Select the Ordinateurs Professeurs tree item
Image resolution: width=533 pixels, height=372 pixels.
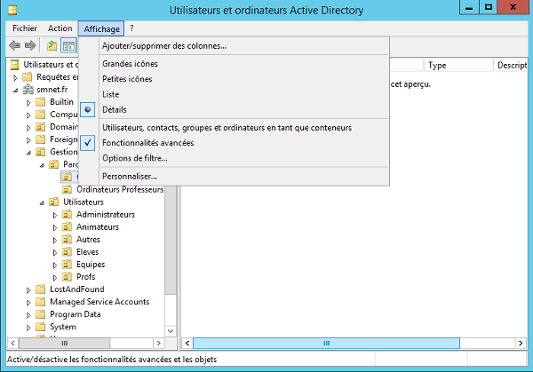point(120,189)
